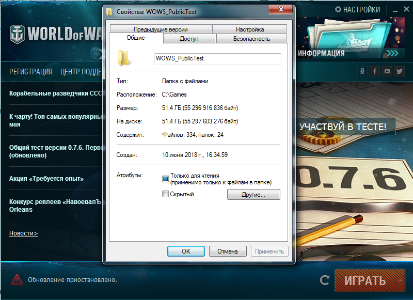Click the 'Отмена' button
413x300 pixels.
click(228, 251)
